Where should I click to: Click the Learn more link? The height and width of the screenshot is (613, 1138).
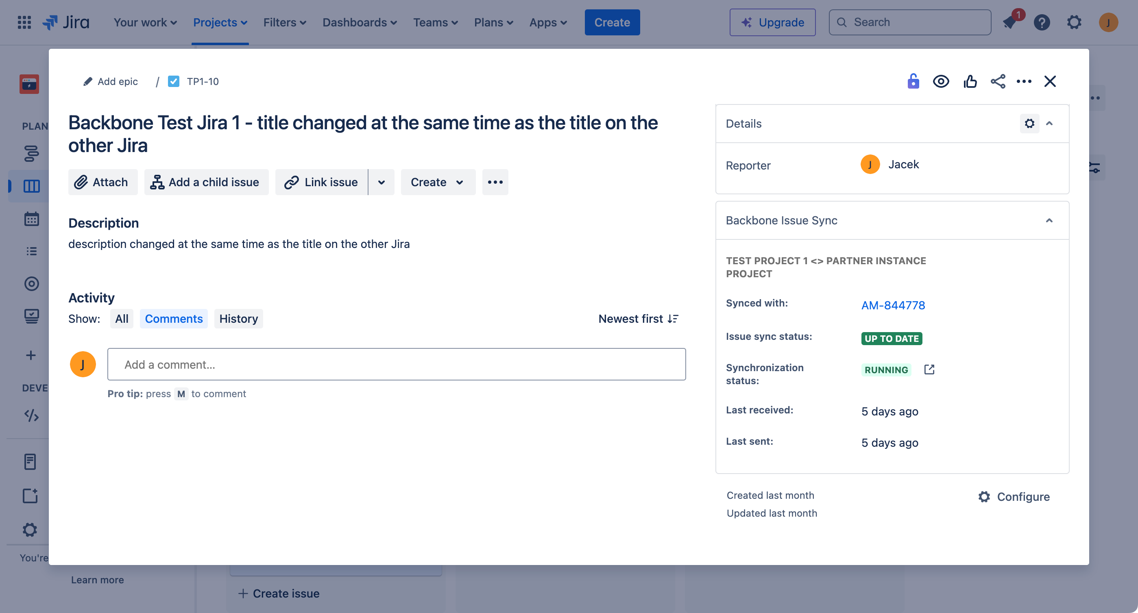[97, 579]
